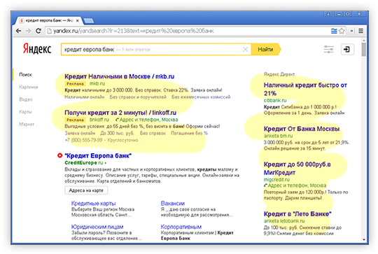
Task: Click the browser forward arrow
Action: 28,31
